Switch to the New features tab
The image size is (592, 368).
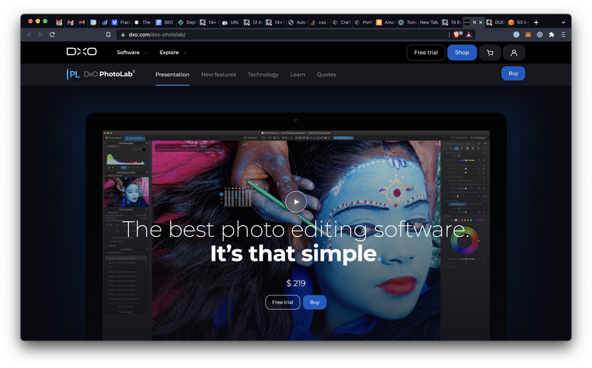218,75
